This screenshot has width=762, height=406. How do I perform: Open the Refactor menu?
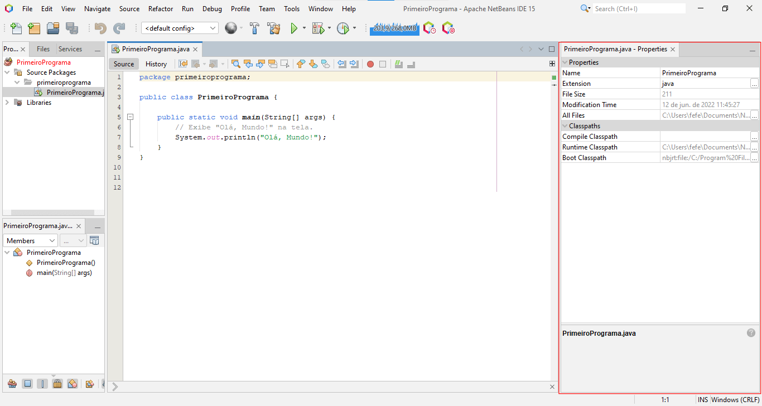161,8
